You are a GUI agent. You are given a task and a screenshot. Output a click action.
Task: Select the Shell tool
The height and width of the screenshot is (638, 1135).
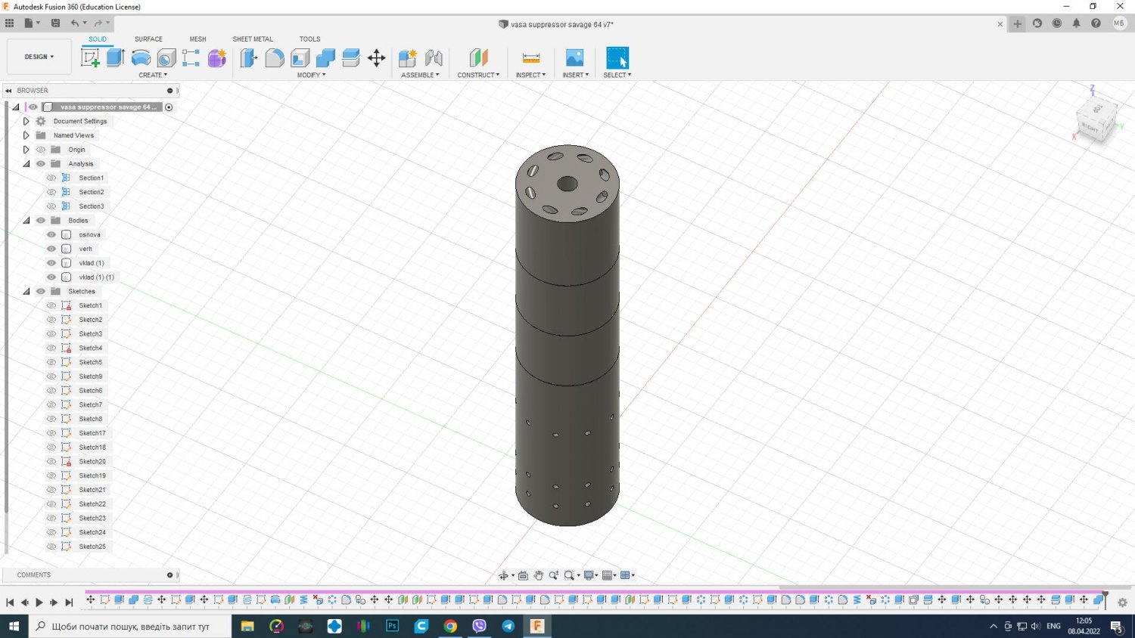click(300, 57)
